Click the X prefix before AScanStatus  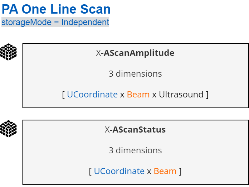pos(107,130)
